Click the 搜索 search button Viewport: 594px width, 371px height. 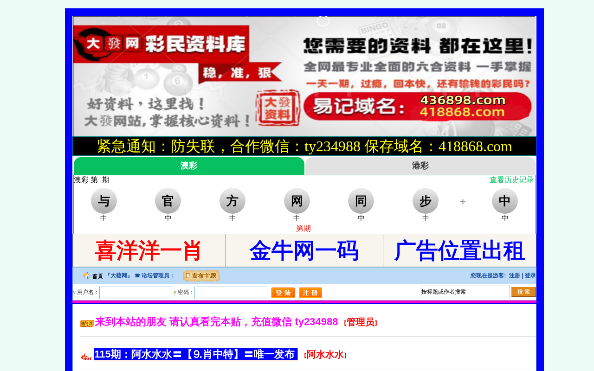click(x=523, y=292)
